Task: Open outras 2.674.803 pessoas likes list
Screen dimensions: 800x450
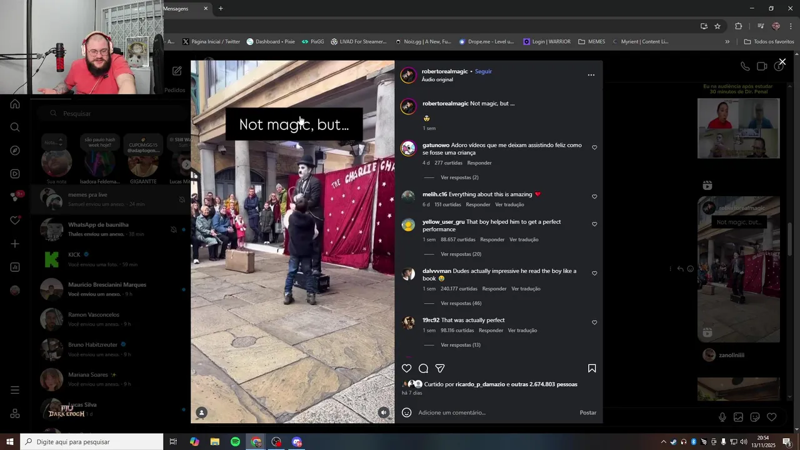Action: pos(544,384)
